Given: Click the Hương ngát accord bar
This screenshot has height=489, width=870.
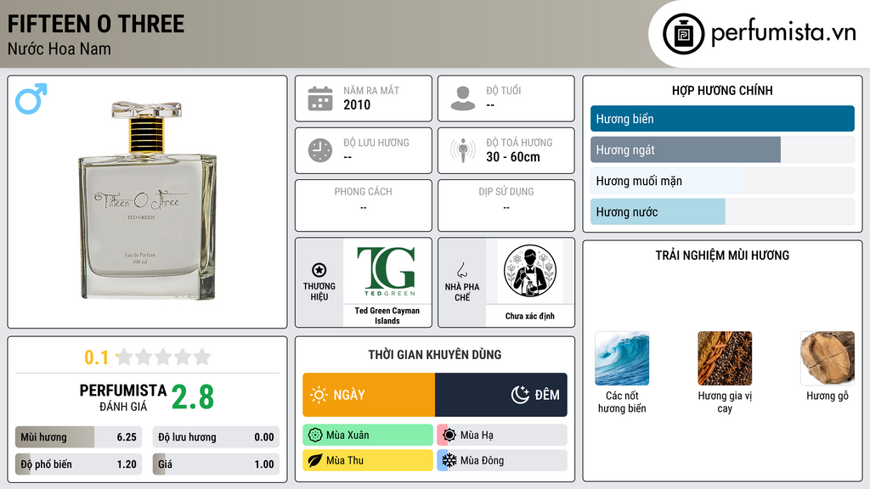Looking at the screenshot, I should click(722, 149).
